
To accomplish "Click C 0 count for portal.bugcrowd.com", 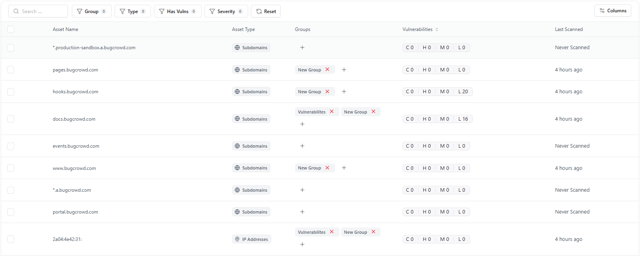I will tap(410, 212).
